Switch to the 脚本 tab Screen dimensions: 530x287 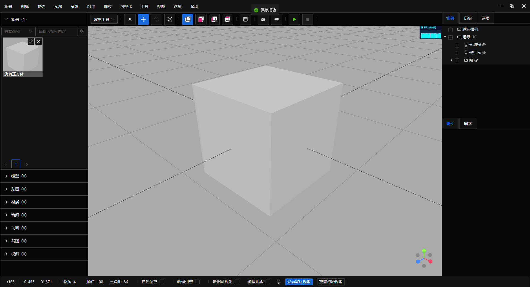468,124
